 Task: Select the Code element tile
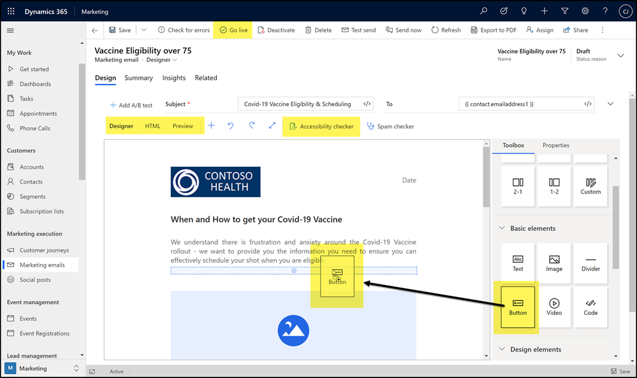click(x=590, y=307)
